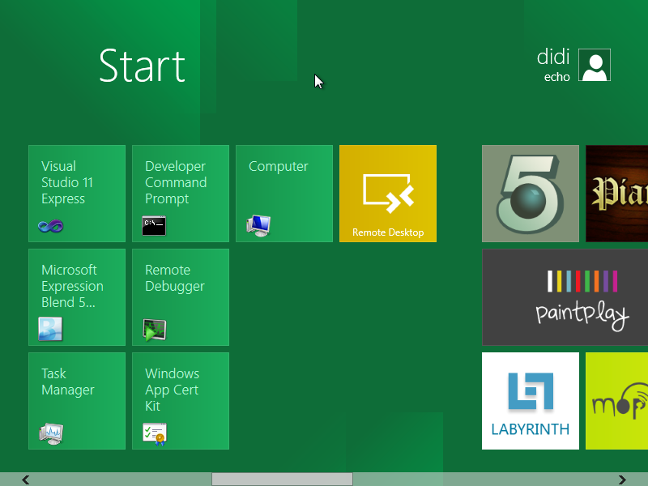Click the echo text under didi

click(x=557, y=77)
